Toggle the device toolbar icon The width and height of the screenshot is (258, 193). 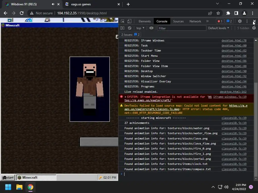pyautogui.click(x=129, y=21)
